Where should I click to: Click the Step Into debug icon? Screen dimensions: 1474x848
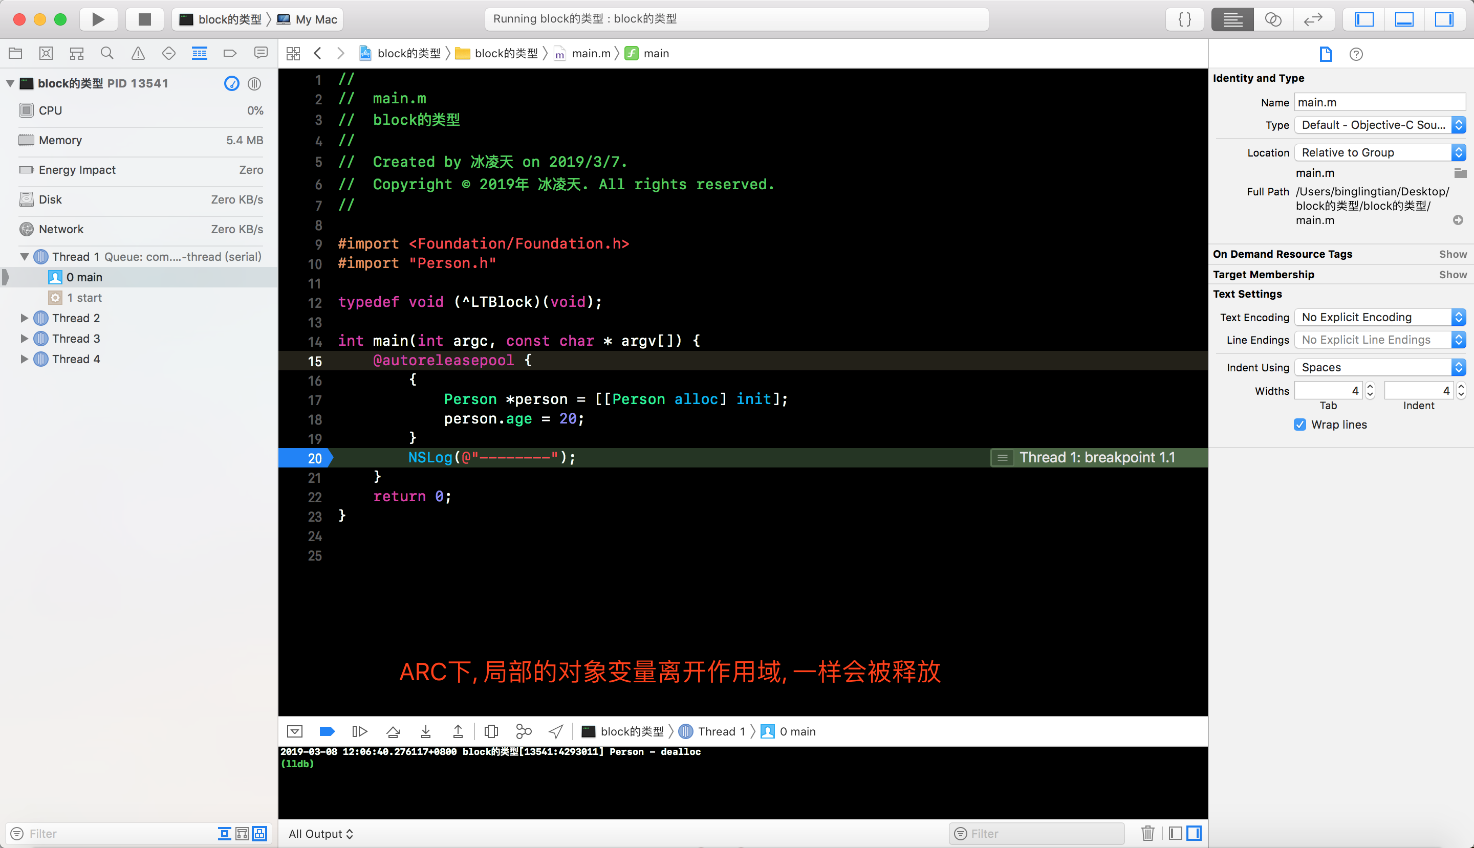pyautogui.click(x=425, y=731)
